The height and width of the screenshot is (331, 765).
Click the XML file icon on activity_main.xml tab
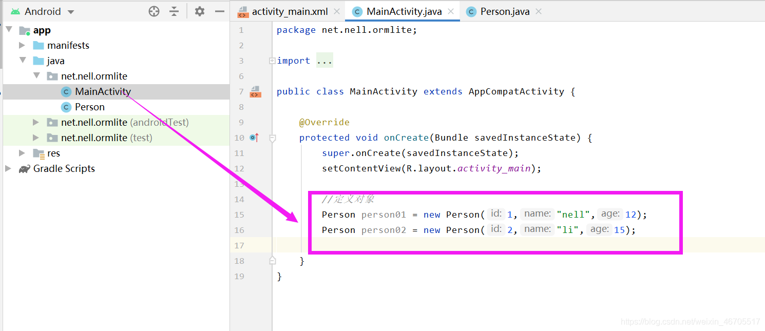[x=242, y=12]
